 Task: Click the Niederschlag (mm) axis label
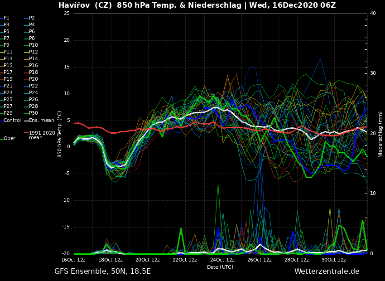coord(380,134)
